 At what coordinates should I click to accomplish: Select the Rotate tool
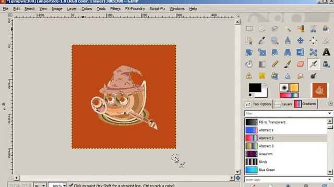pyautogui.click(x=249, y=52)
